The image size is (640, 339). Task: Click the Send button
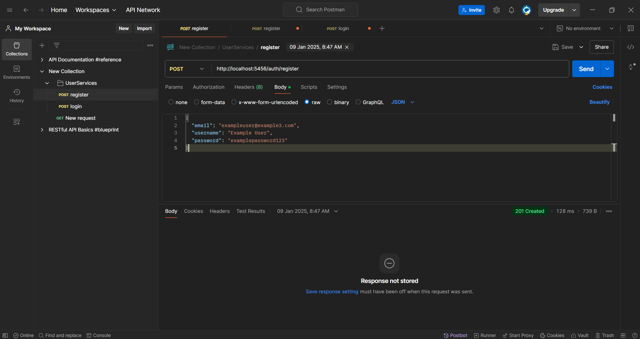[586, 69]
